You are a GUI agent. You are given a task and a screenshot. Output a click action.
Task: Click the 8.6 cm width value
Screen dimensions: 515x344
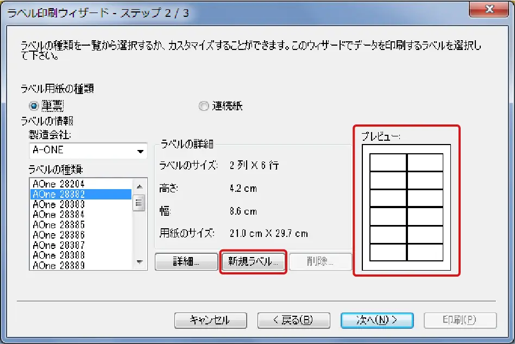pyautogui.click(x=243, y=211)
